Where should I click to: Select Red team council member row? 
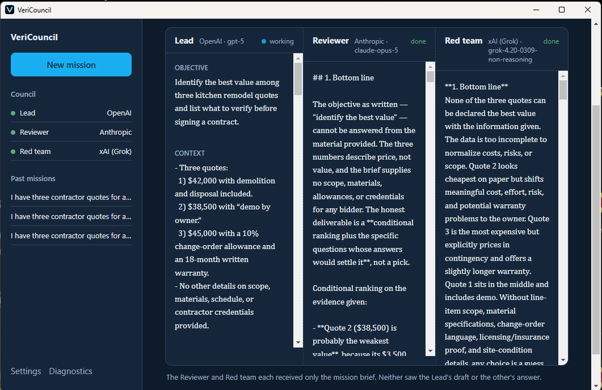[x=71, y=152]
